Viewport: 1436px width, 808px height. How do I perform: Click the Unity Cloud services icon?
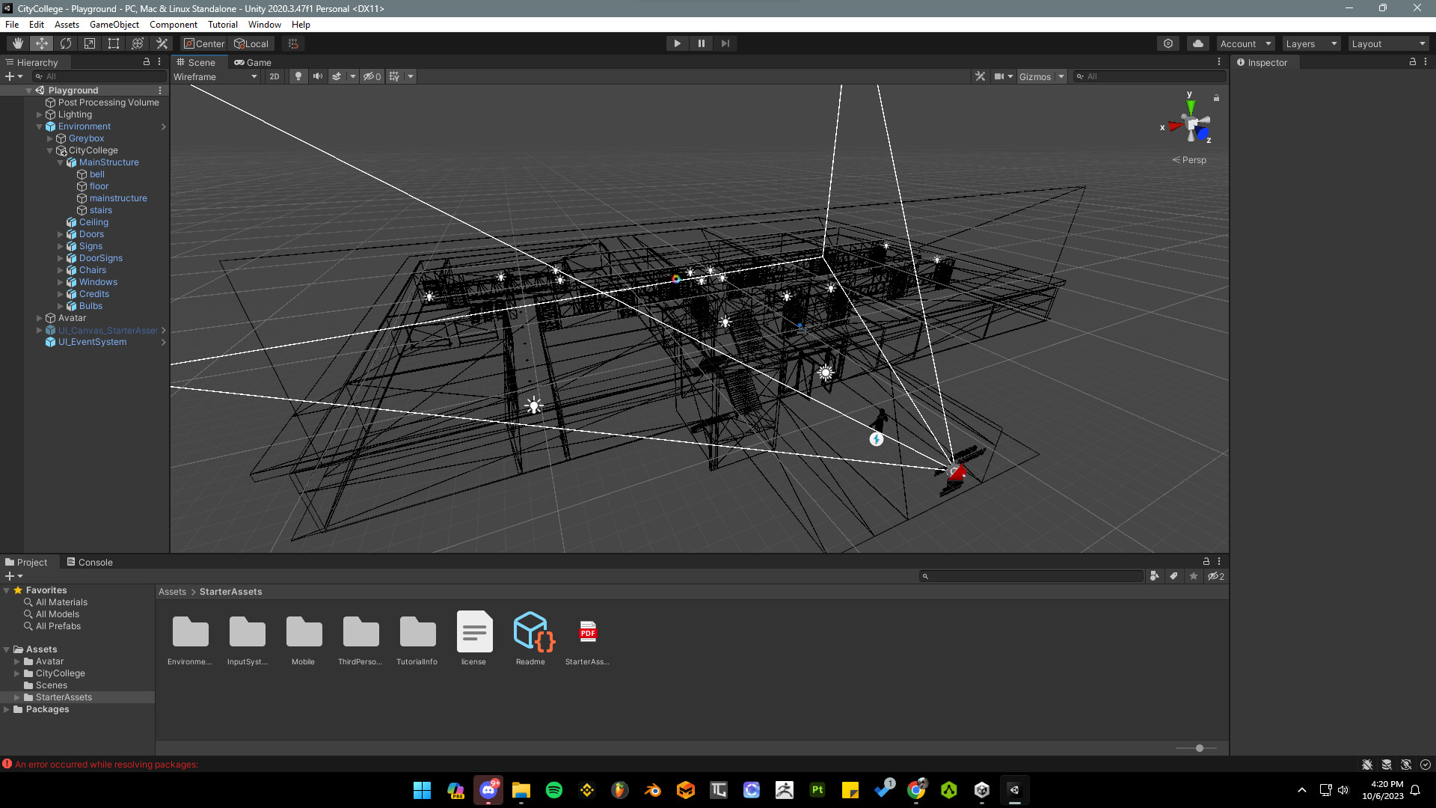1197,43
